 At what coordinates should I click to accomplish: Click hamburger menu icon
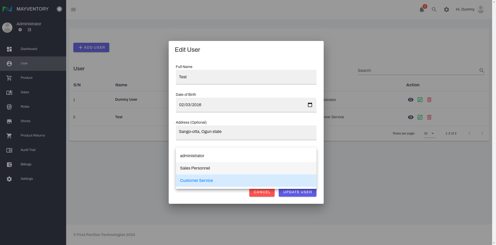(73, 10)
